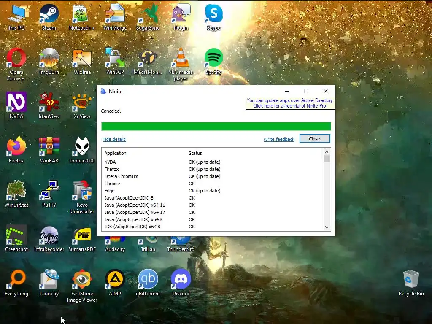
Task: Select the foobar2000 icon
Action: [82, 150]
